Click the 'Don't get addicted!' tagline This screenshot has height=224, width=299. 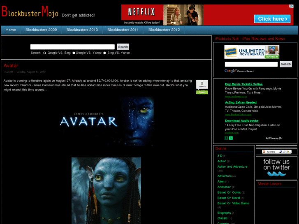(78, 15)
